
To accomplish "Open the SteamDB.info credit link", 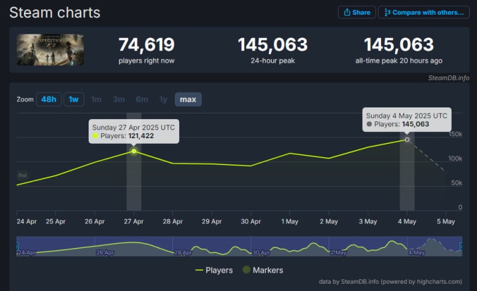I will pyautogui.click(x=449, y=78).
